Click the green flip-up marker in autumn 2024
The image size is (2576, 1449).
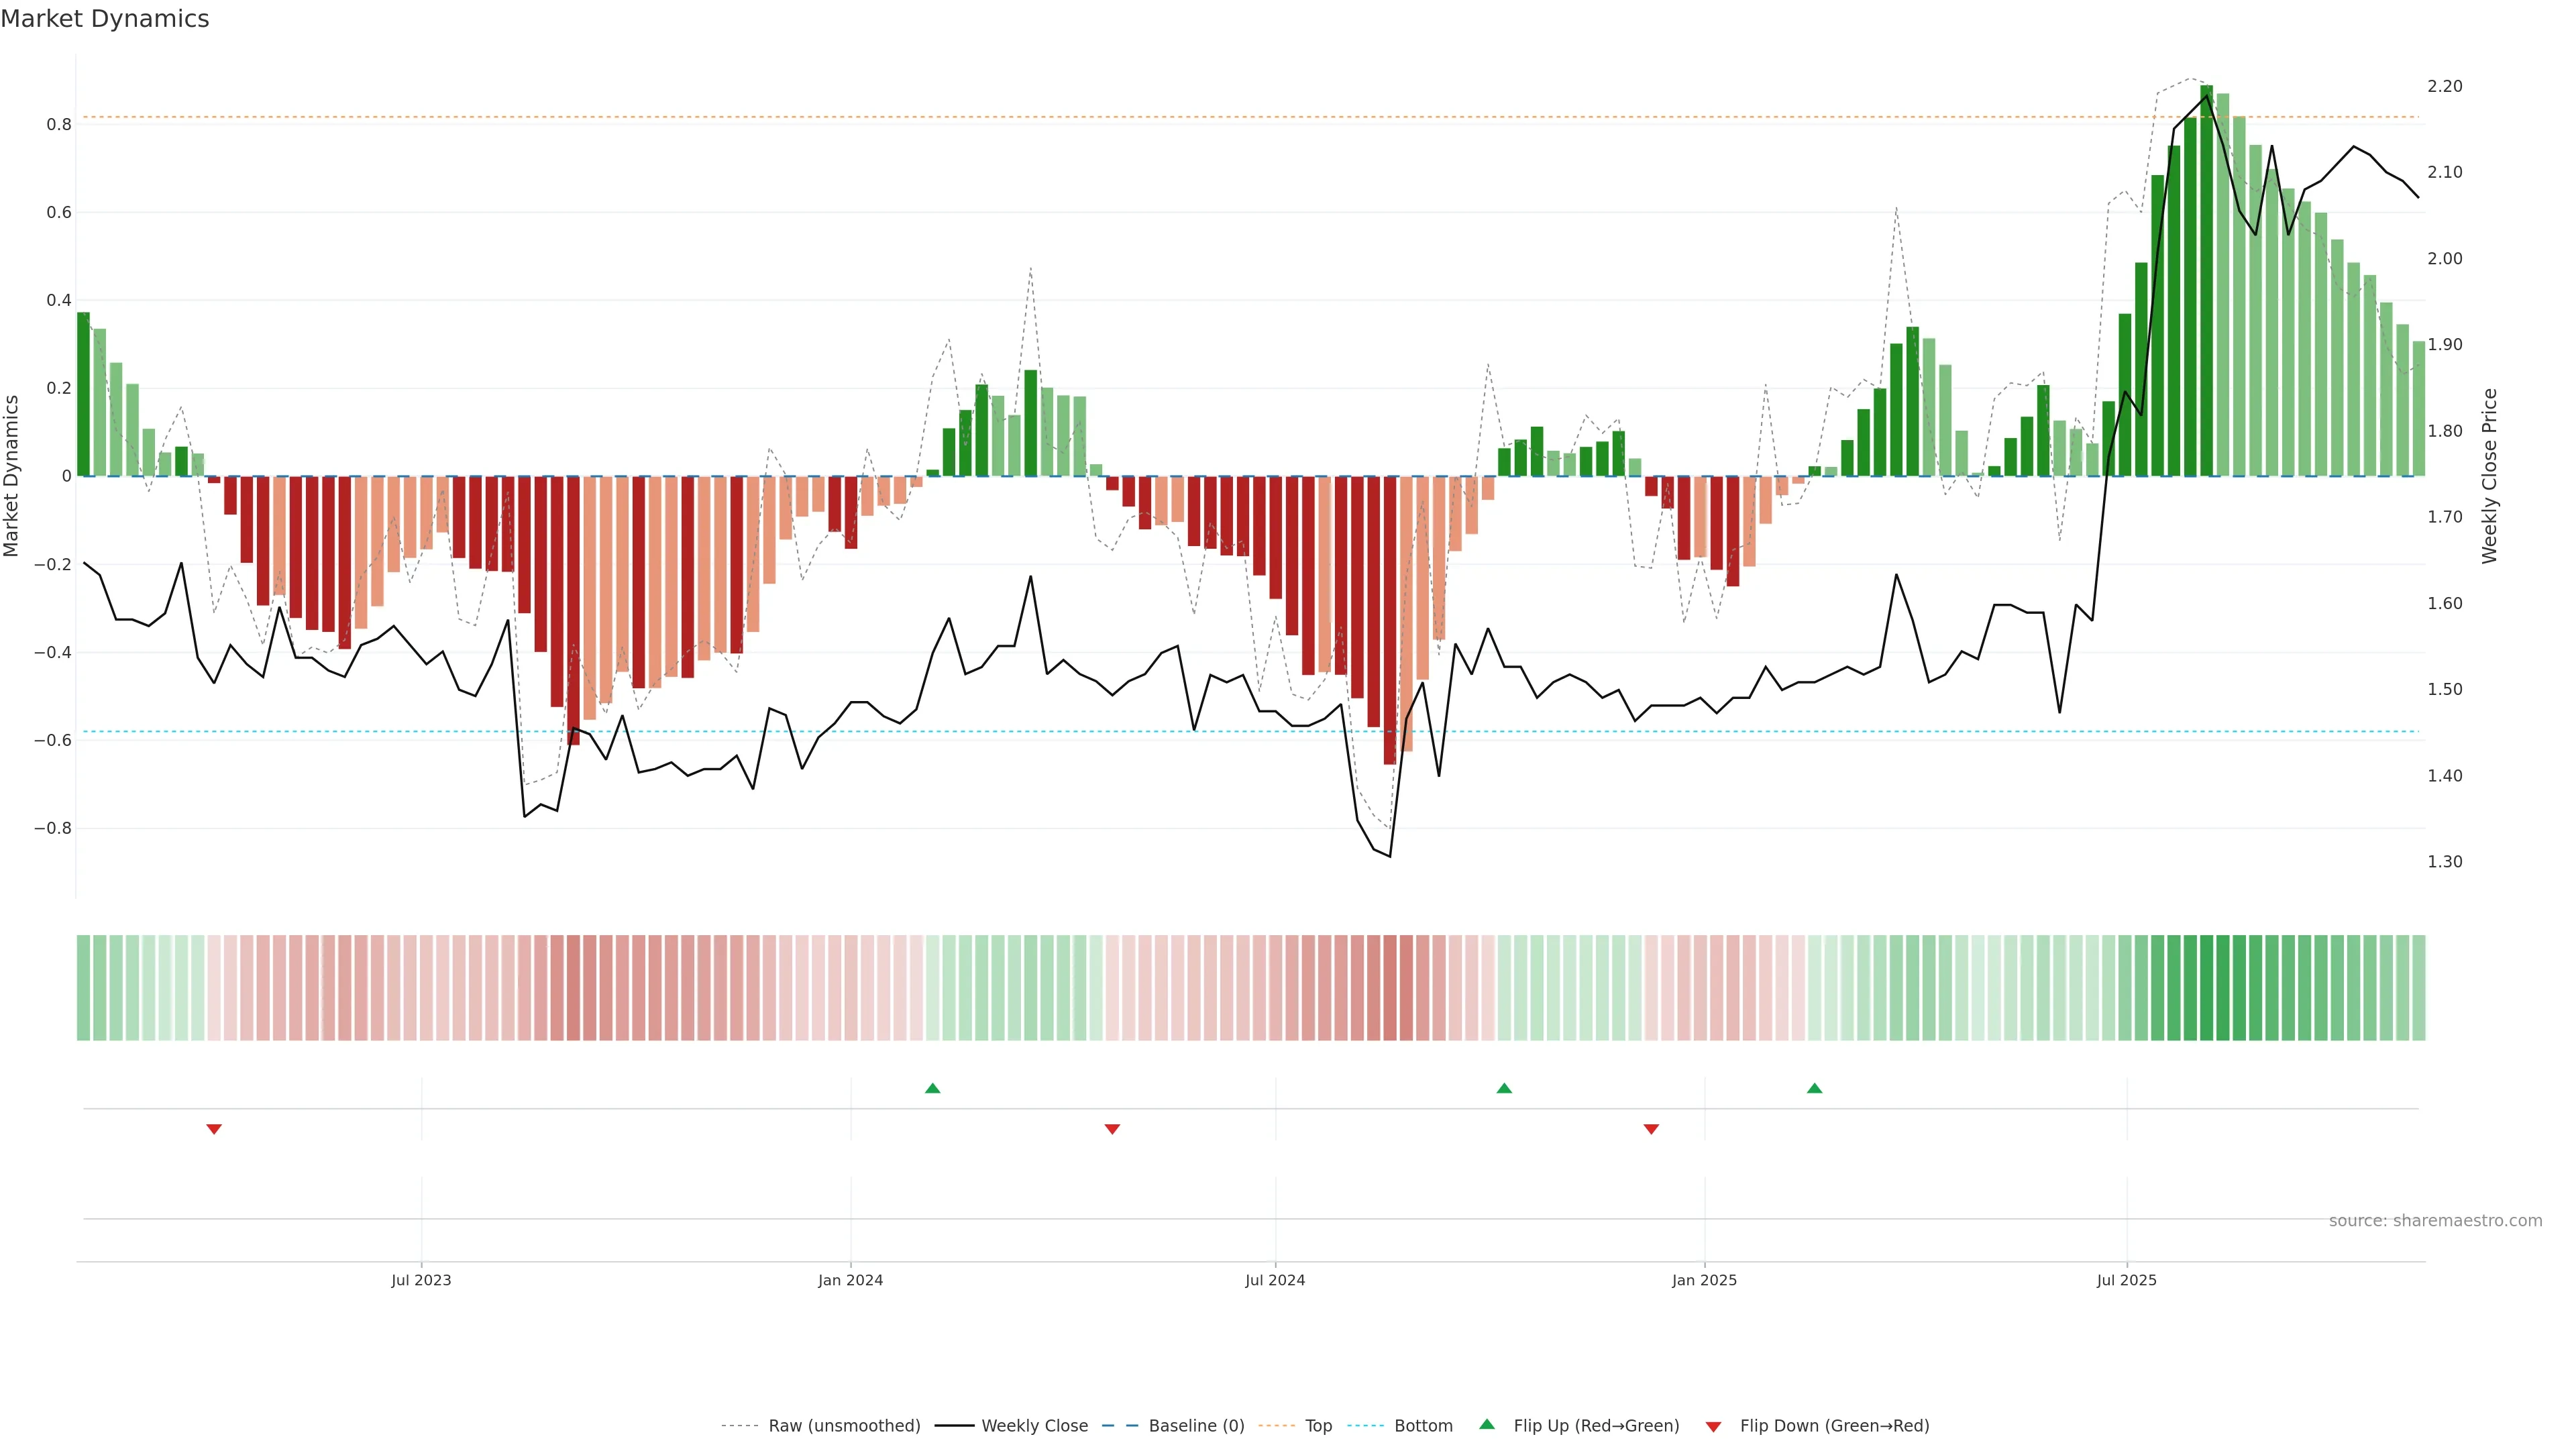pos(1504,1088)
